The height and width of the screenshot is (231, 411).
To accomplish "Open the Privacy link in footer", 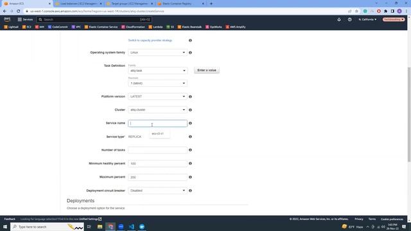I will coord(359,219).
